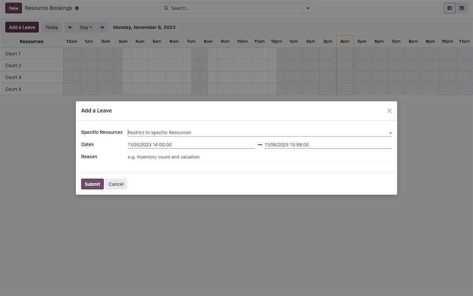Viewport: 473px width, 296px height.
Task: Close the Add a Leave dialog with X
Action: tap(389, 111)
